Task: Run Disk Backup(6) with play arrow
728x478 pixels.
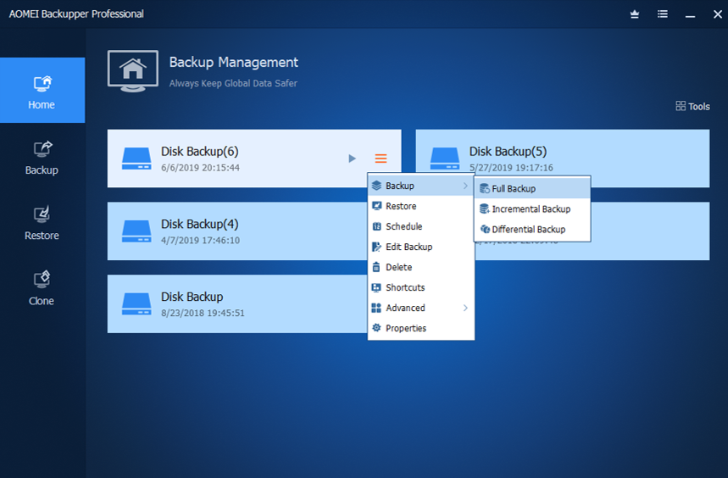Action: coord(352,158)
